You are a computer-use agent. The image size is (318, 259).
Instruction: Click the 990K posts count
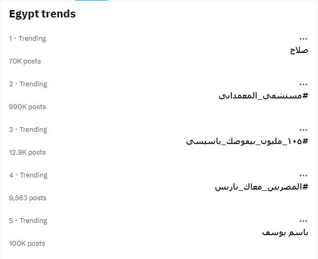(27, 107)
